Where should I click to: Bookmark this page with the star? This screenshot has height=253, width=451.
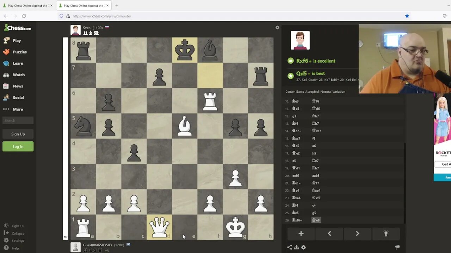407,16
